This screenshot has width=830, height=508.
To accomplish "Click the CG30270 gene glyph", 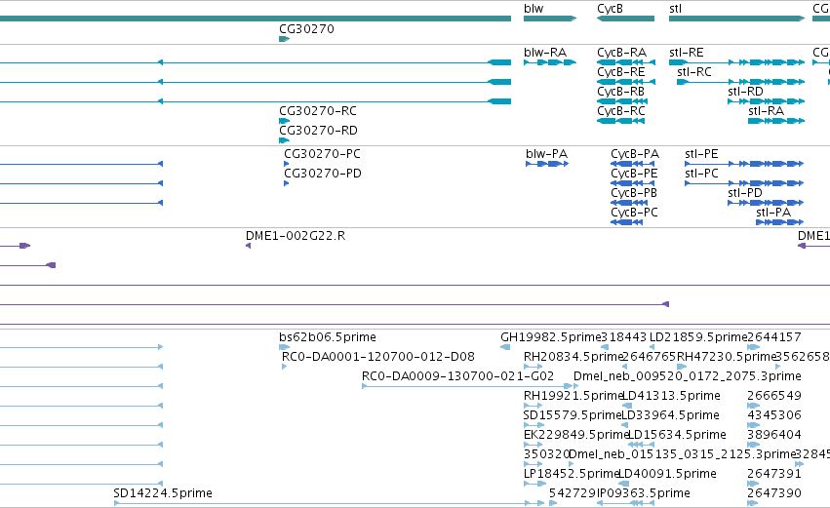I will [284, 39].
